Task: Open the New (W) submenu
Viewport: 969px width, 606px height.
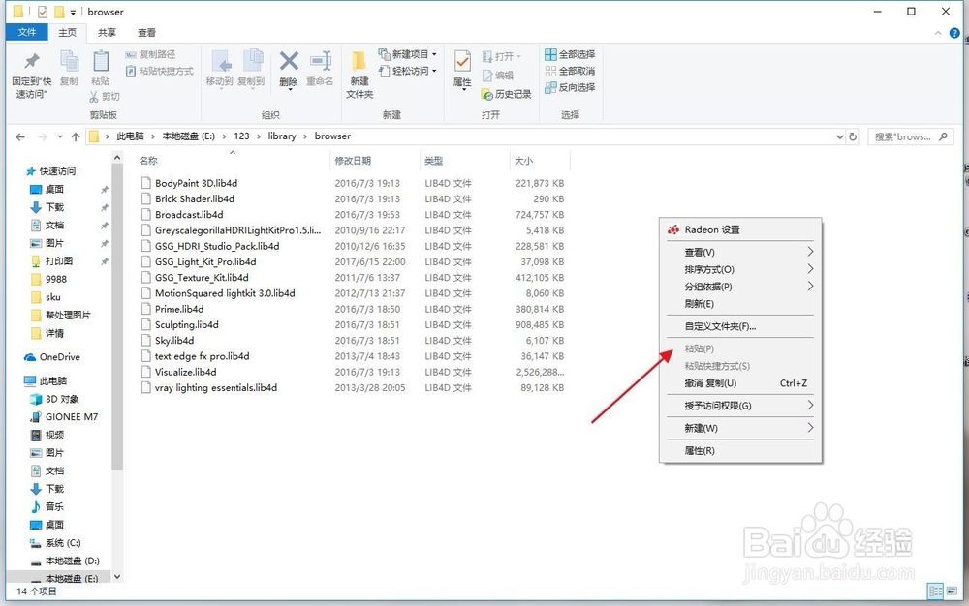Action: coord(740,428)
